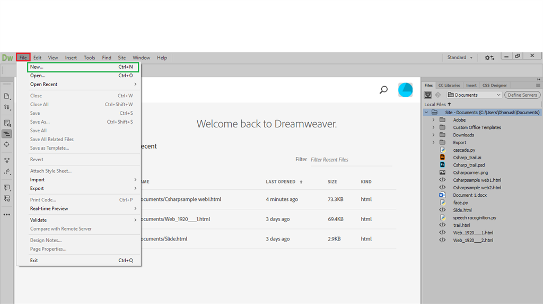
Task: Click the Local Files sort header
Action: (x=437, y=104)
